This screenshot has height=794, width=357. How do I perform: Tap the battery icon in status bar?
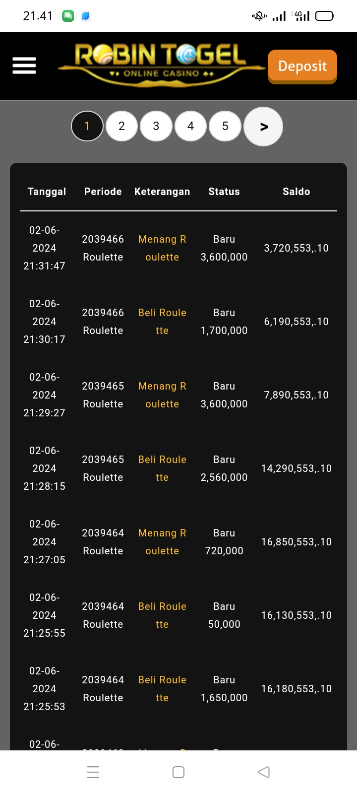(325, 16)
